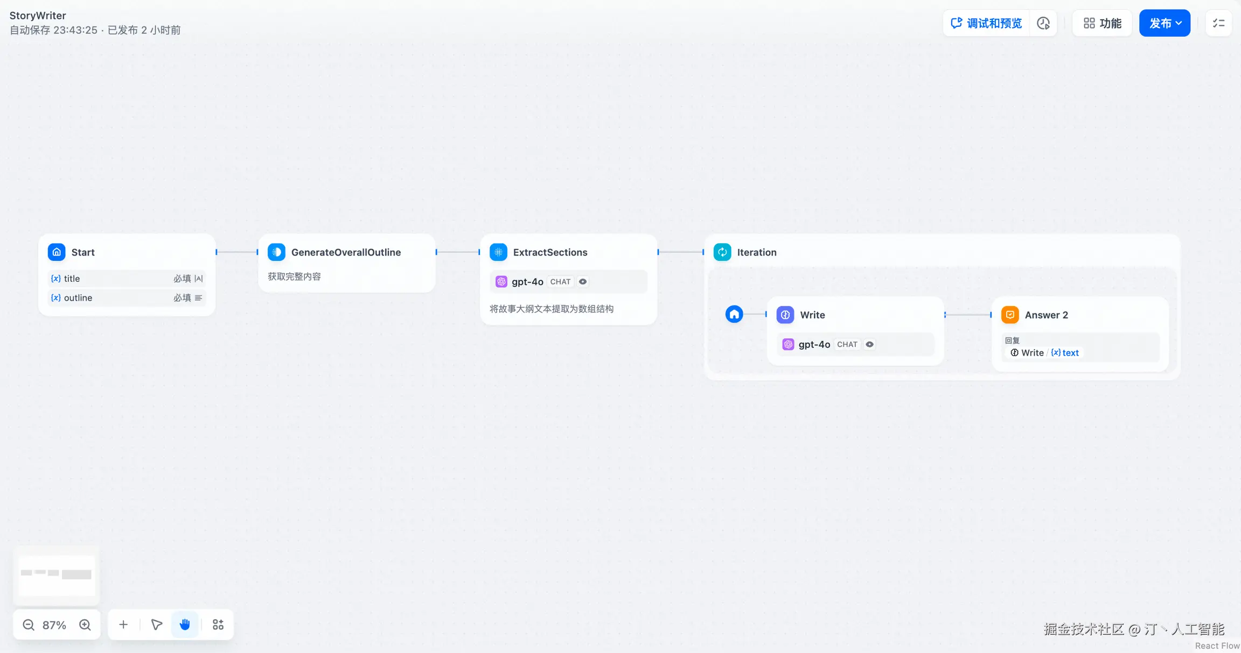Click the Iteration start home icon
1241x653 pixels.
[734, 314]
